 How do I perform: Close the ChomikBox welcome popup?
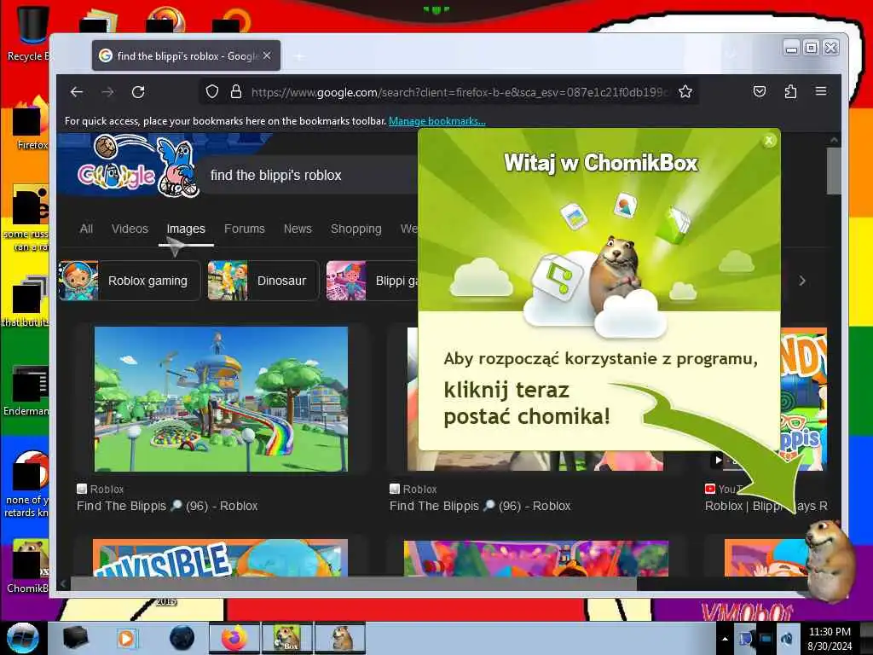point(769,141)
